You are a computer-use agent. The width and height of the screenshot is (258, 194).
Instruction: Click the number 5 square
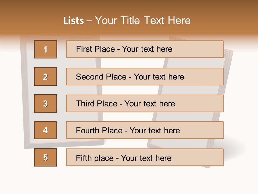tap(45, 157)
